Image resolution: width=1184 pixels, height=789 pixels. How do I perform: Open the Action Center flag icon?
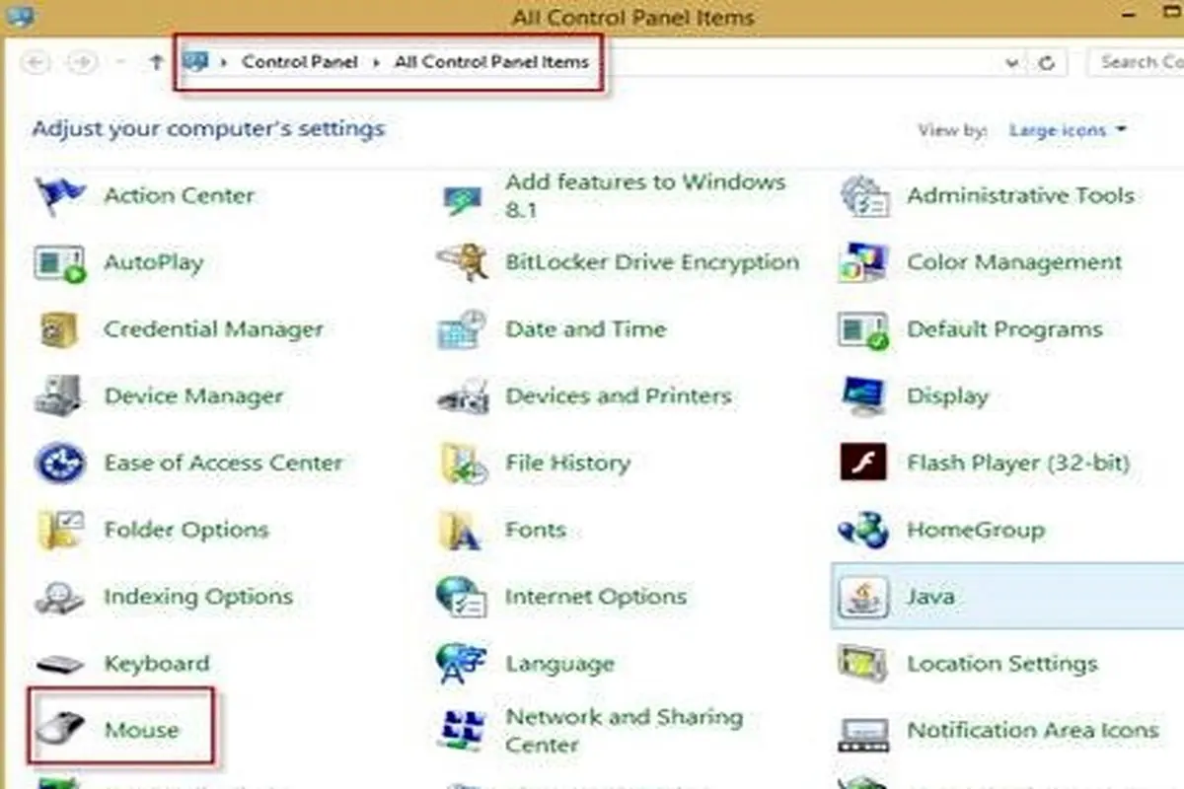[x=60, y=196]
